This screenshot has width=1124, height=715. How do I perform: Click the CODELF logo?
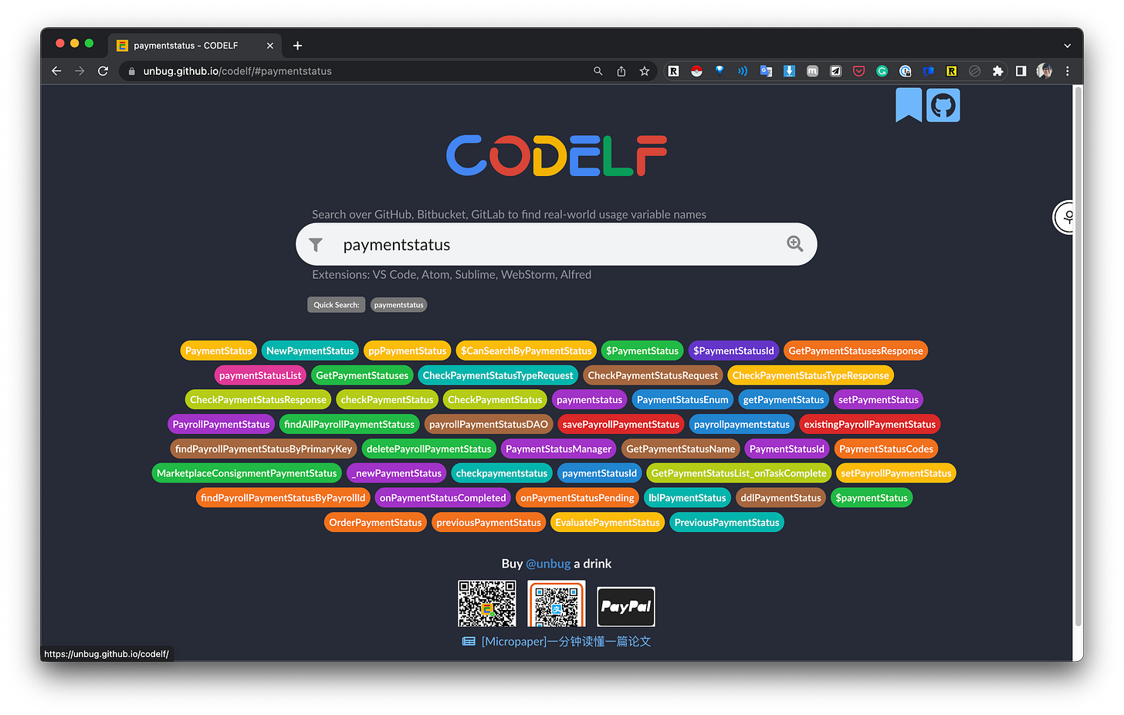556,155
